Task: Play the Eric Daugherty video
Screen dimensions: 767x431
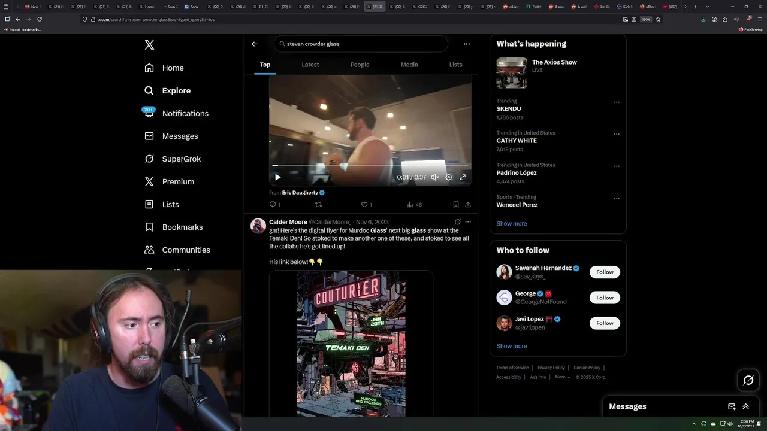Action: (277, 177)
